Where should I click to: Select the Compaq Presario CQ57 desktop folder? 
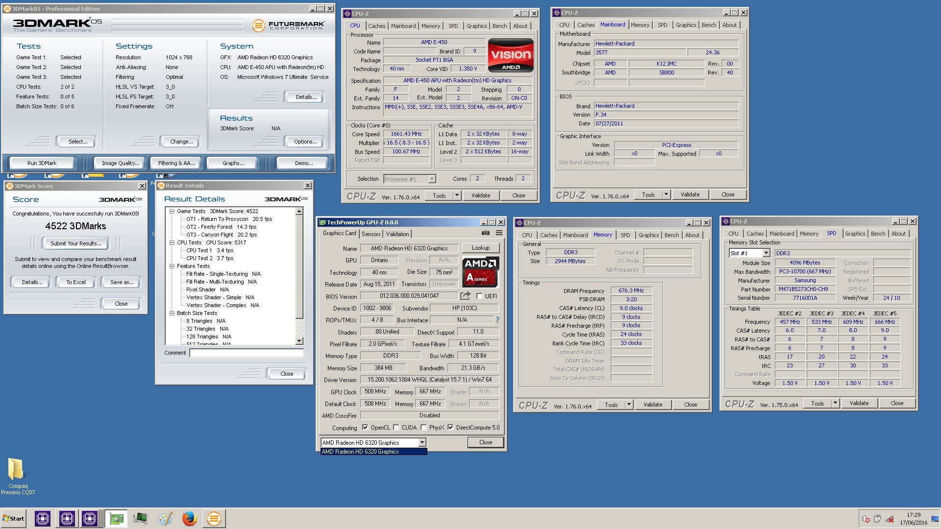18,477
